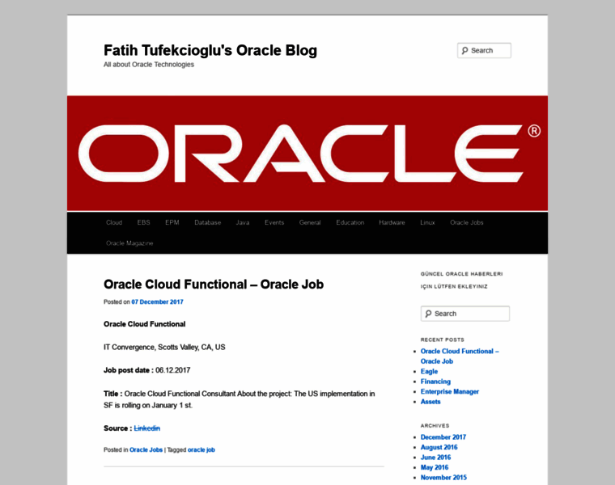The width and height of the screenshot is (615, 485).
Task: Open the December 2017 archive
Action: (x=443, y=437)
